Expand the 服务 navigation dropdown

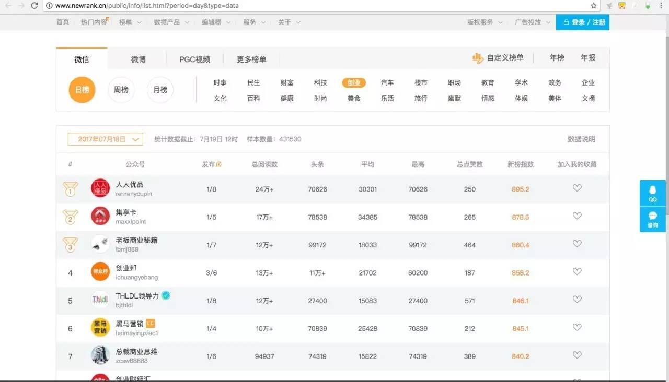[x=254, y=22]
